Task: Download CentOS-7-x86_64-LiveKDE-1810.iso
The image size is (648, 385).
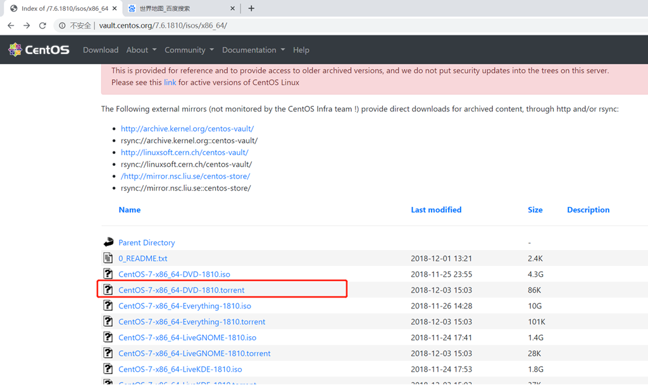Action: tap(180, 369)
